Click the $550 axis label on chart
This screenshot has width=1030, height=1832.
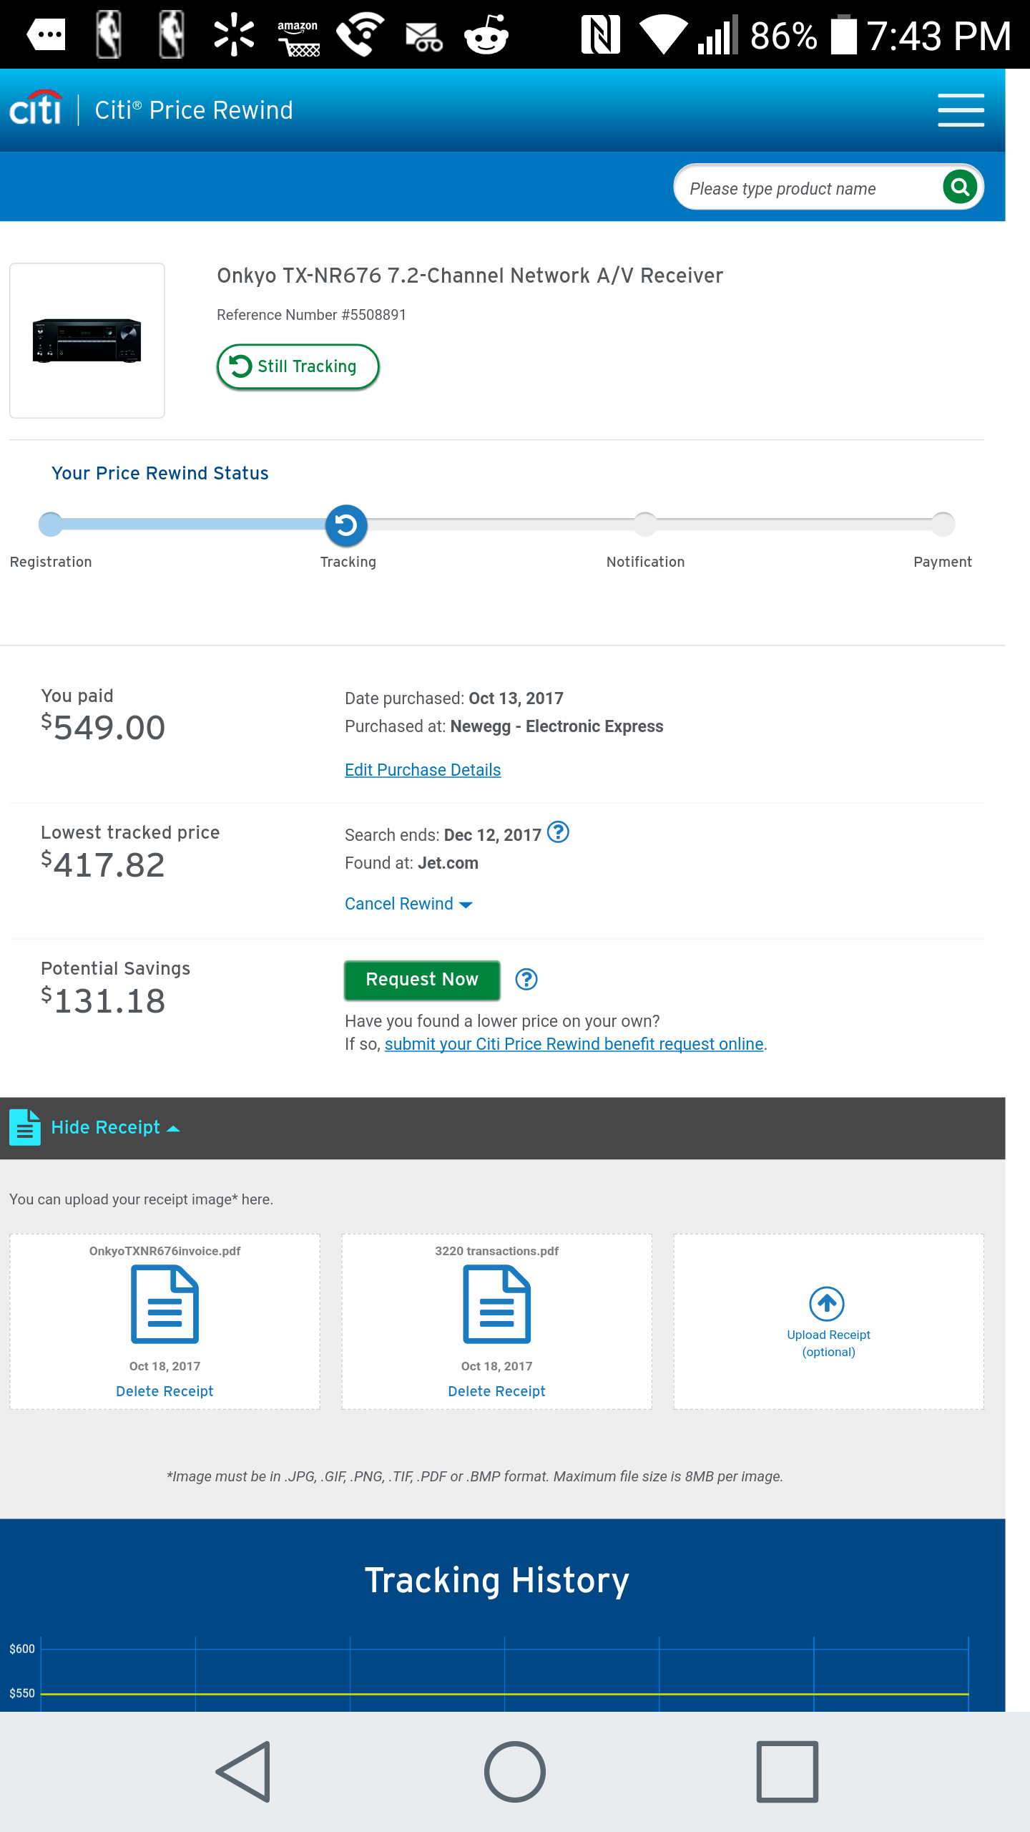click(x=22, y=1693)
